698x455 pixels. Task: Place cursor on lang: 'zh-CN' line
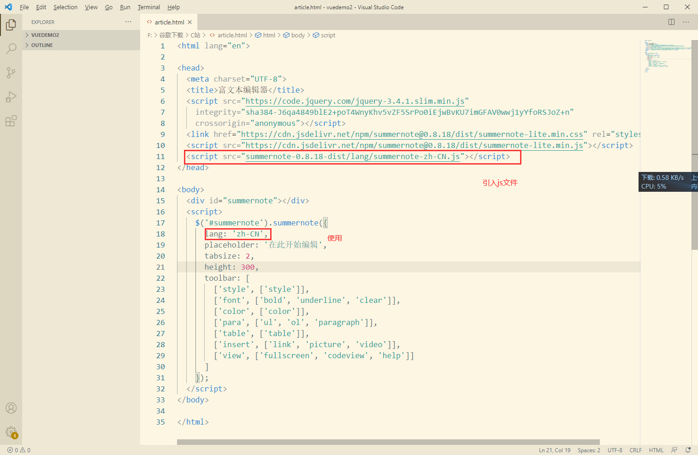coord(237,234)
